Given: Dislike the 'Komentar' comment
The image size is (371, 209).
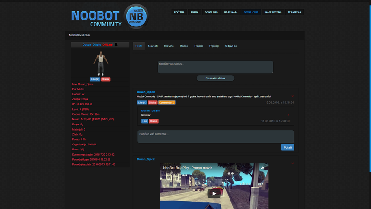Looking at the screenshot, I should pos(154,121).
